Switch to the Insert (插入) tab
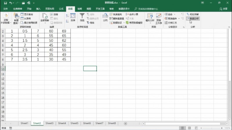 click(x=38, y=9)
